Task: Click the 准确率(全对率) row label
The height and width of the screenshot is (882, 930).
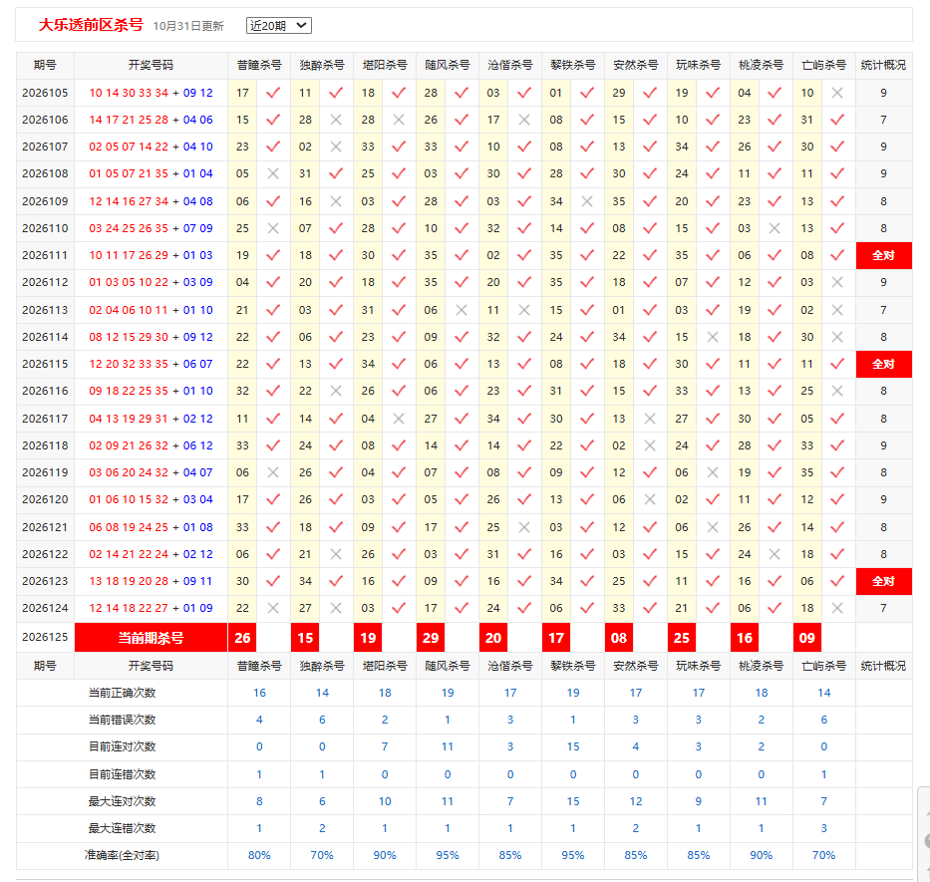Action: (123, 855)
